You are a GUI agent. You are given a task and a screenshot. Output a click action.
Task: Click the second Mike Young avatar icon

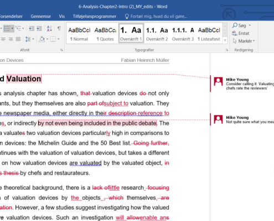[x=218, y=119]
